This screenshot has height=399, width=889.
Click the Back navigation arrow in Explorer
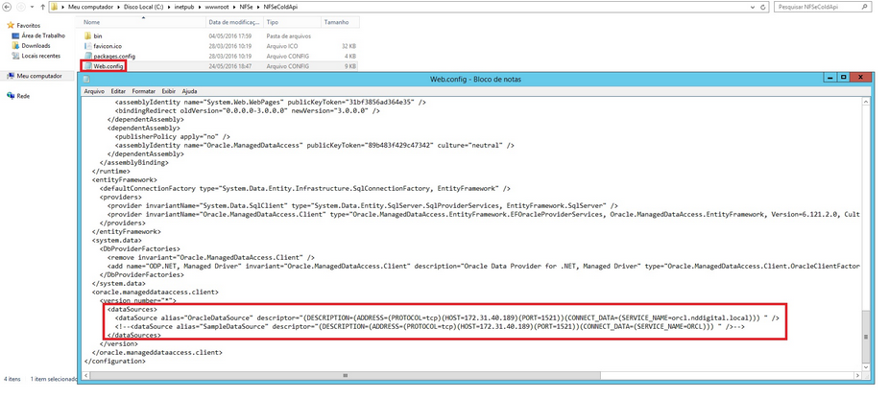pos(9,6)
